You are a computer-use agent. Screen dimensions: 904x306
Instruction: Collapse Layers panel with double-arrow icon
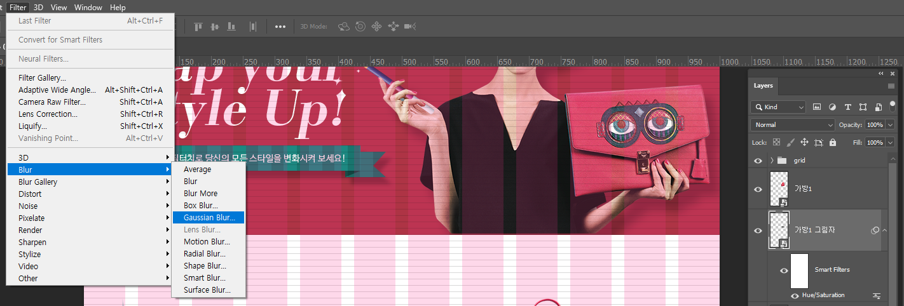tap(882, 74)
